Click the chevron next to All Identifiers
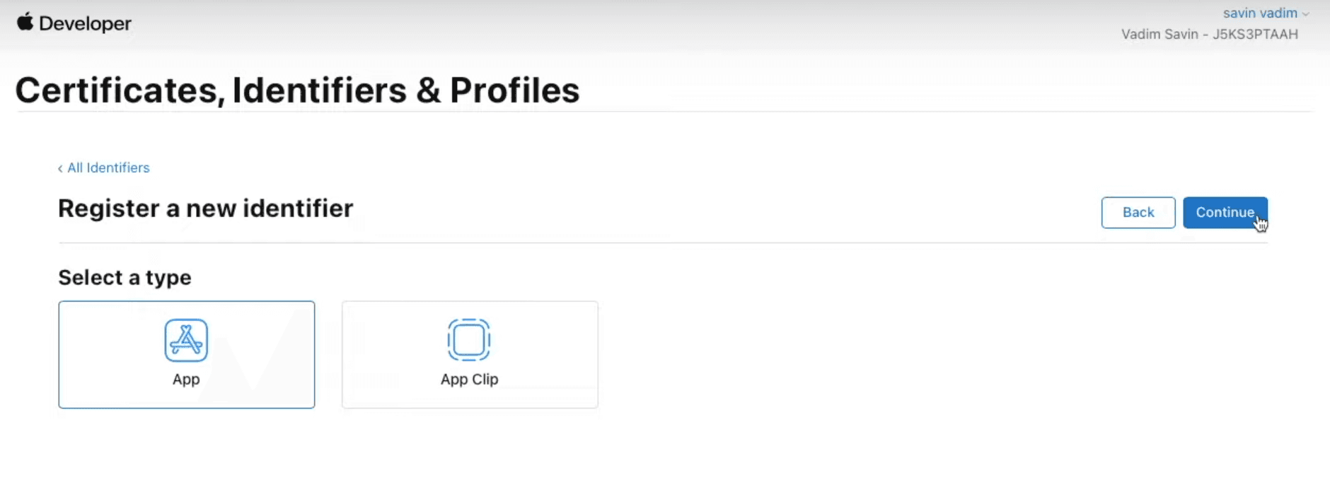Screen dimensions: 1330x489 click(x=60, y=168)
